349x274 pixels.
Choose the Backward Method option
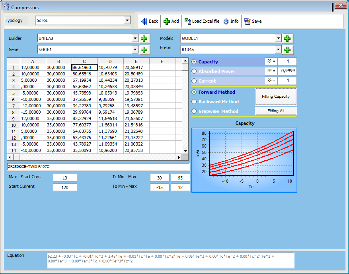tap(194, 102)
